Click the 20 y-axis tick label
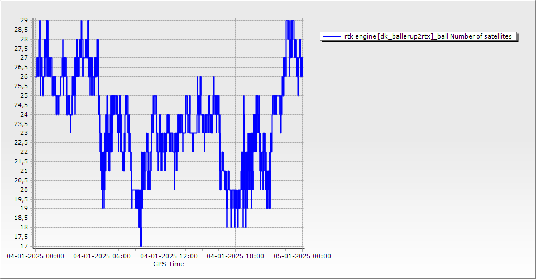The height and width of the screenshot is (279, 536). [24, 190]
